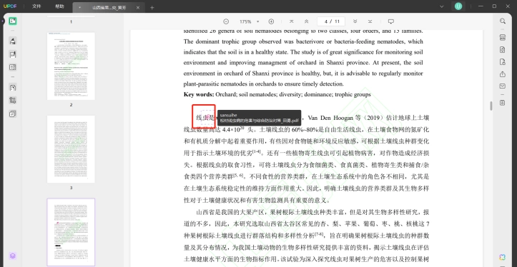This screenshot has height=267, width=517.
Task: Click the UPDF logo in title bar
Action: (10, 6)
